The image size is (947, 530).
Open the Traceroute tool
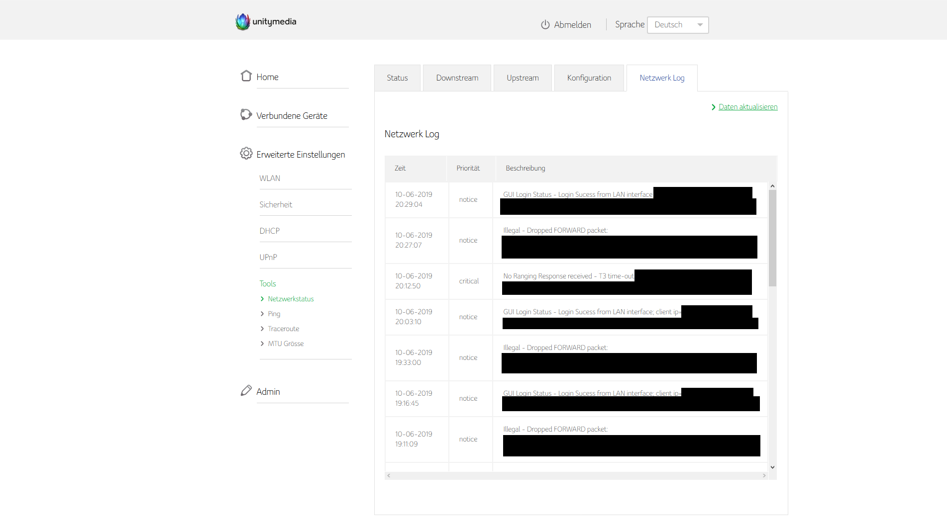tap(284, 329)
